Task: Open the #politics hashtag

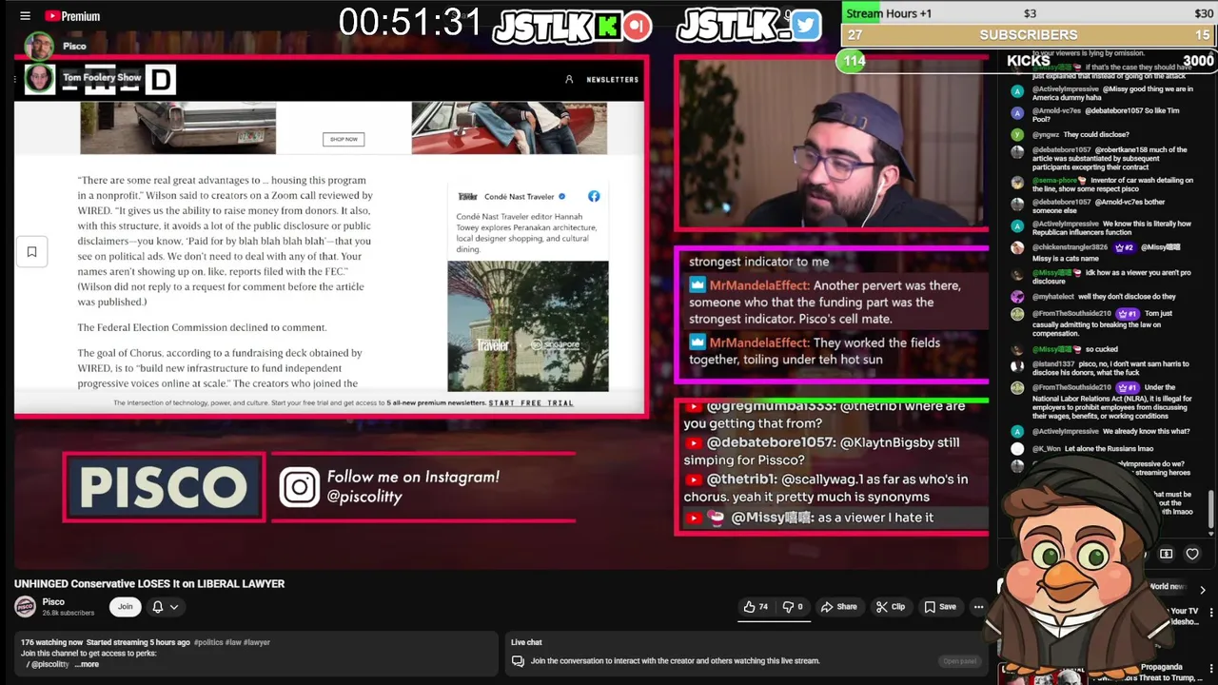Action: pos(209,642)
